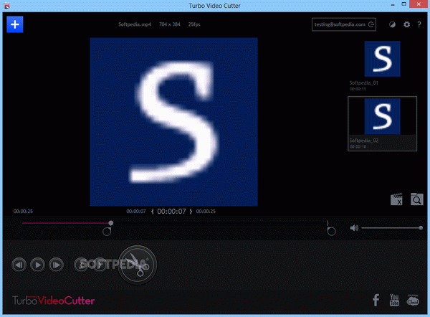Cut the clip with scissors button

[137, 265]
